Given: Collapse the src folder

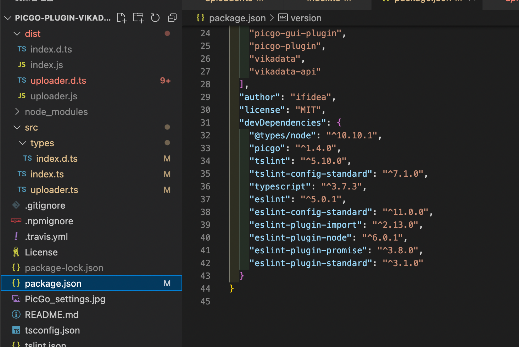Looking at the screenshot, I should (17, 127).
